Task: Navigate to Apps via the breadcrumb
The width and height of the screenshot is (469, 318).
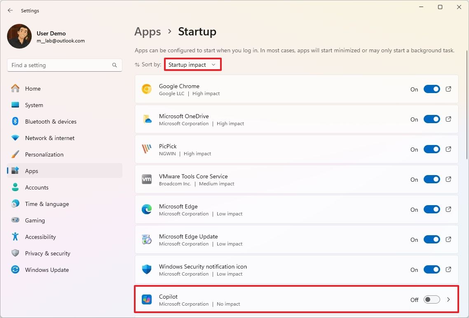Action: click(x=148, y=31)
